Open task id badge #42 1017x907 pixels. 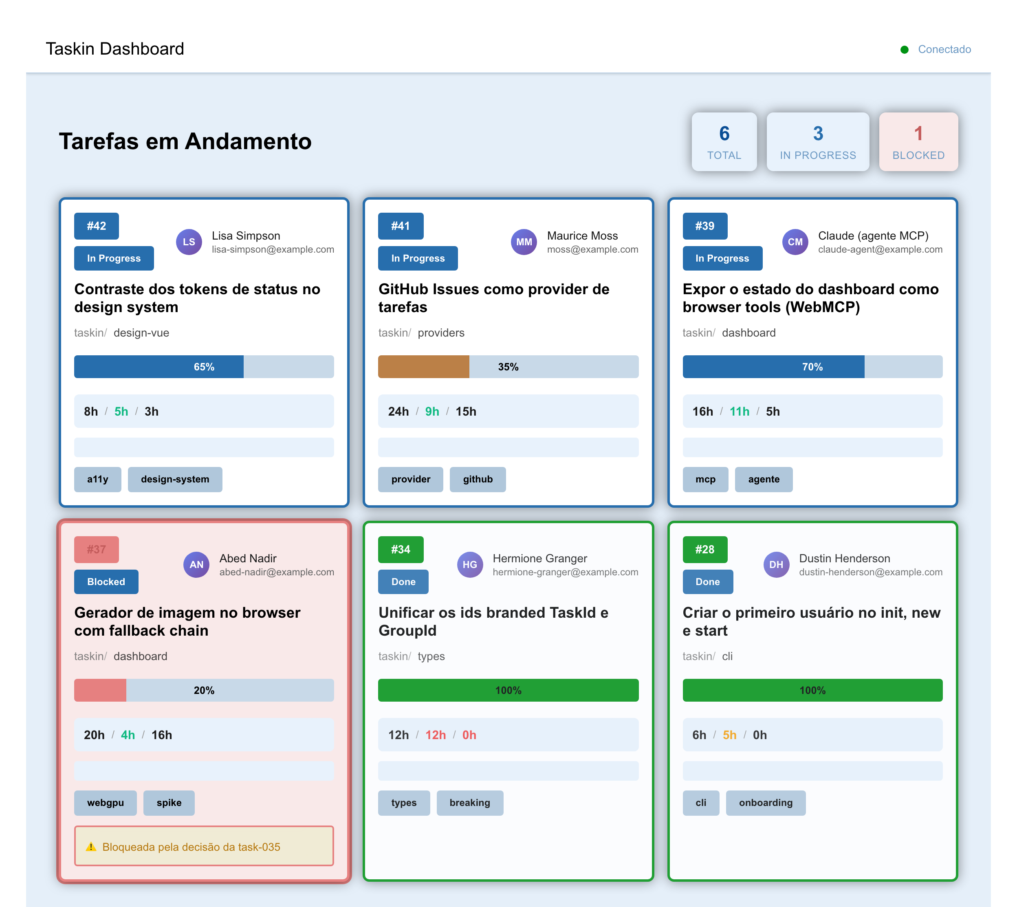click(x=96, y=226)
